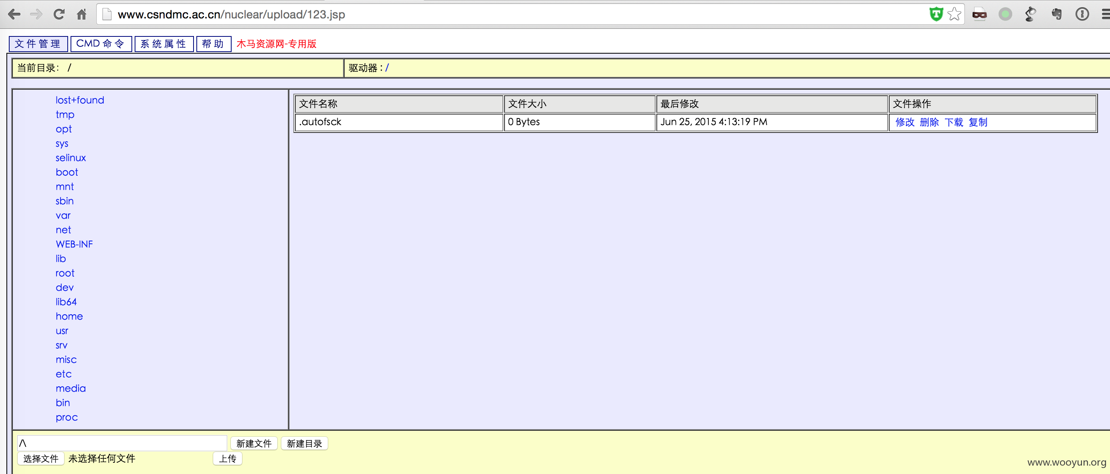Click the page document icon in address bar
This screenshot has width=1110, height=474.
[107, 15]
